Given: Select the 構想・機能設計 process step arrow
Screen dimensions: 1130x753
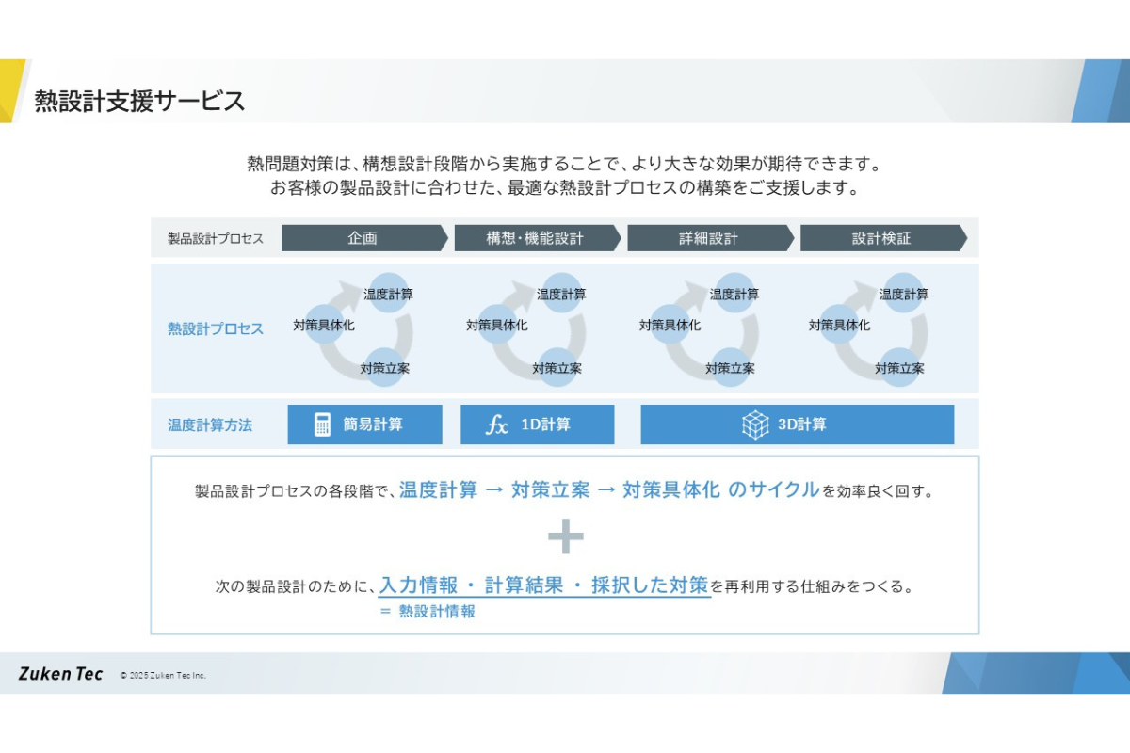Looking at the screenshot, I should click(x=537, y=238).
